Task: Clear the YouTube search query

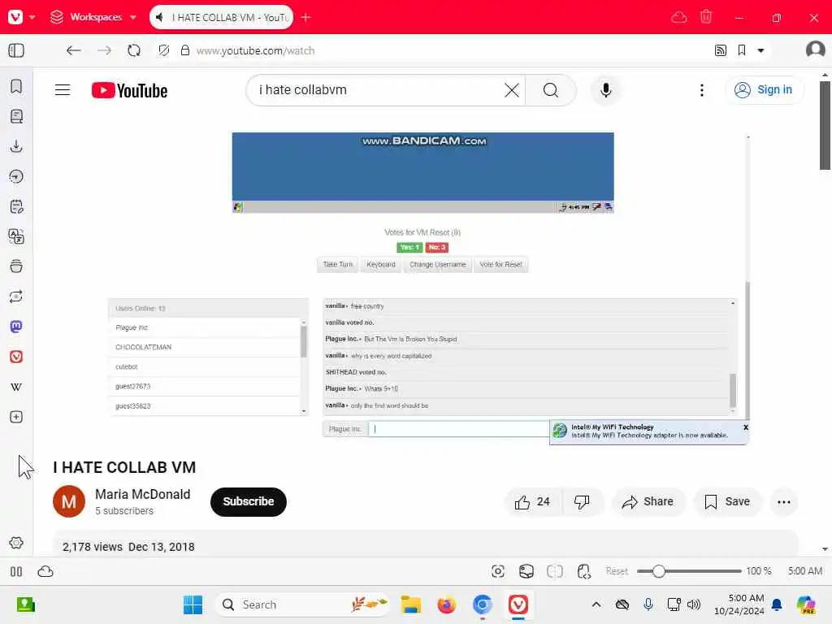Action: [x=512, y=90]
